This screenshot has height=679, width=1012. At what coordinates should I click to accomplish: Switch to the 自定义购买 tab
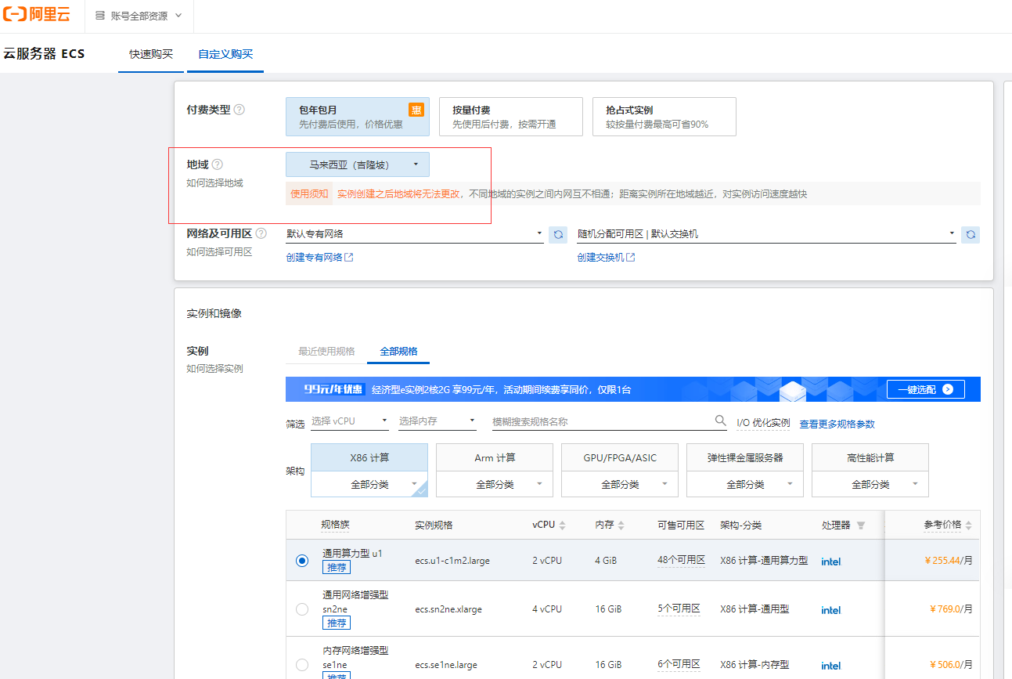pos(225,54)
